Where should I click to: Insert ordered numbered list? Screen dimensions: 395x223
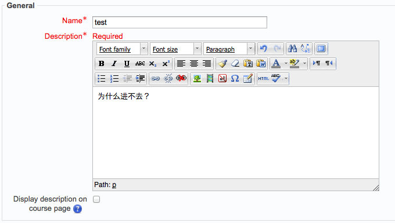coord(114,79)
